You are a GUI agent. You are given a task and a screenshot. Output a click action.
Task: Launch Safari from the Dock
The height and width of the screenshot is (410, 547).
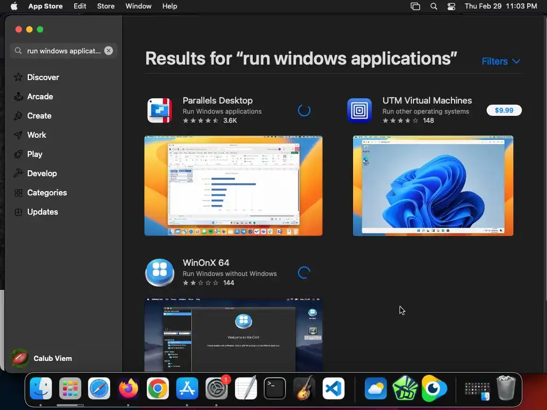[x=99, y=389]
